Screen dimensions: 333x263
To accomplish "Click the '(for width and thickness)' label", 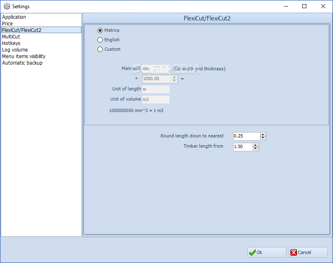I will pyautogui.click(x=199, y=69).
